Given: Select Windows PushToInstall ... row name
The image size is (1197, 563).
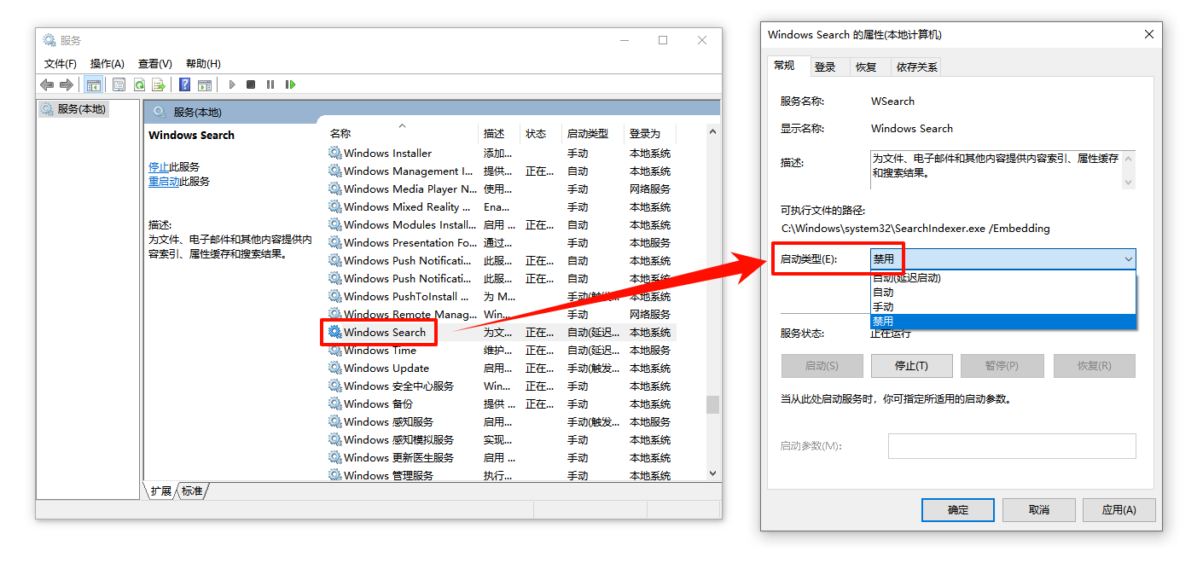Looking at the screenshot, I should point(407,297).
